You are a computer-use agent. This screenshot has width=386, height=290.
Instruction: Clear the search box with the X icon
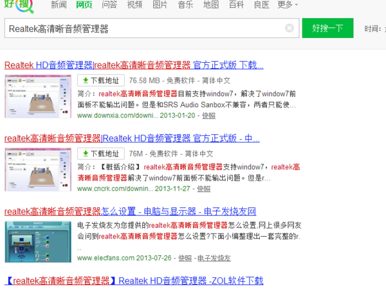(289, 28)
